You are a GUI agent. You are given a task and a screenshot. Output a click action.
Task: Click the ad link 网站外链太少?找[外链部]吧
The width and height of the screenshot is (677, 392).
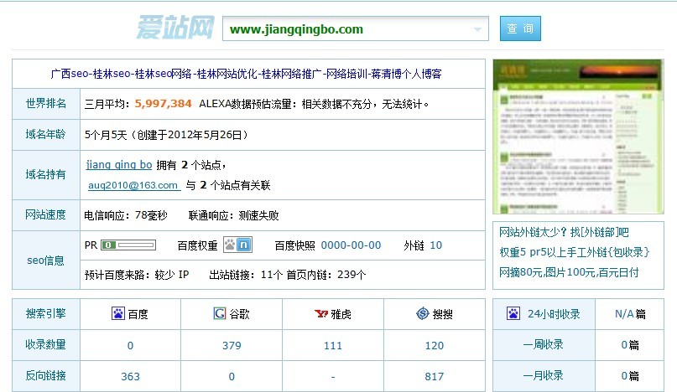click(564, 233)
